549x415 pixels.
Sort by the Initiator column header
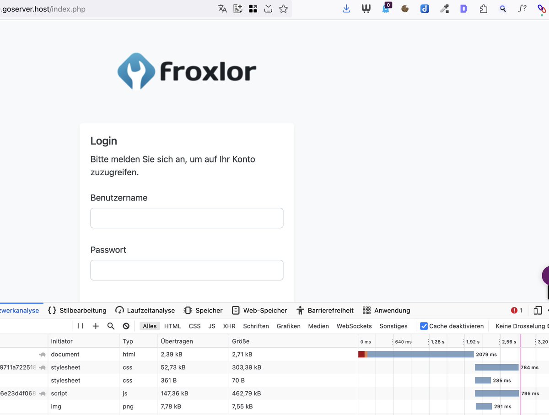click(x=84, y=341)
